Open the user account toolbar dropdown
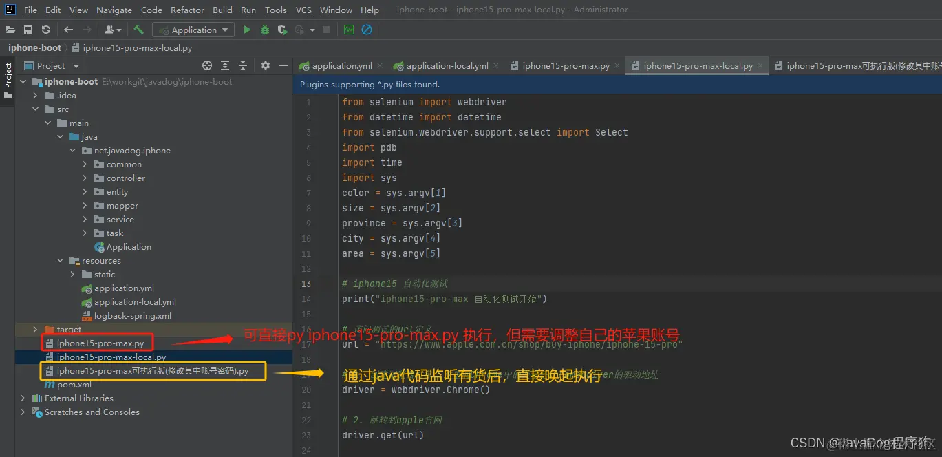Image resolution: width=942 pixels, height=457 pixels. [x=113, y=30]
